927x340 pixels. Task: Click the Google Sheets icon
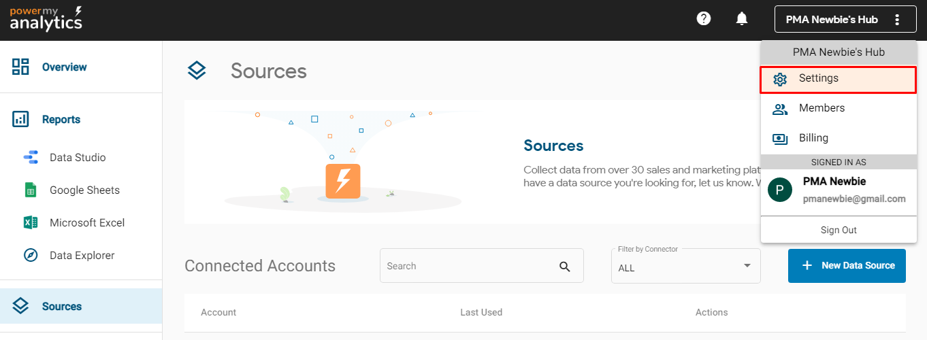(31, 190)
